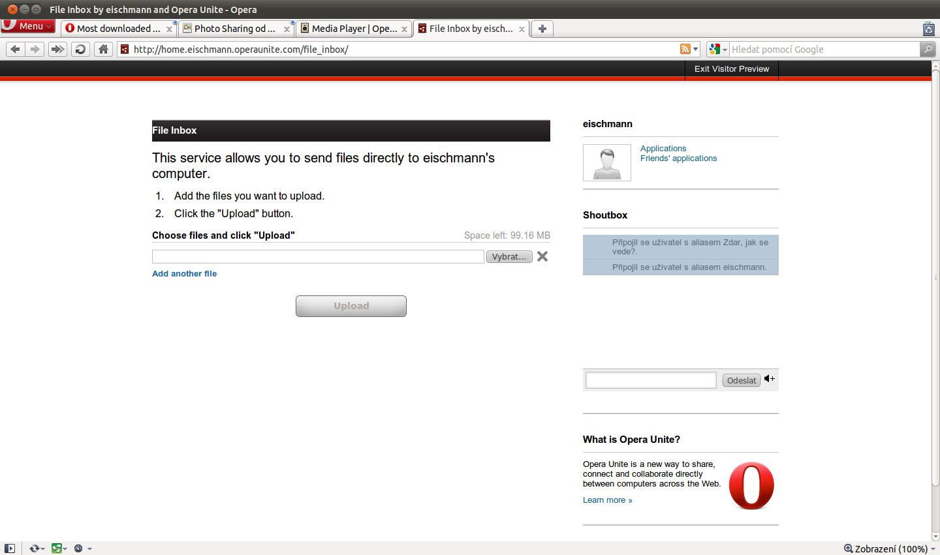
Task: Click the window minimize button
Action: [x=24, y=9]
